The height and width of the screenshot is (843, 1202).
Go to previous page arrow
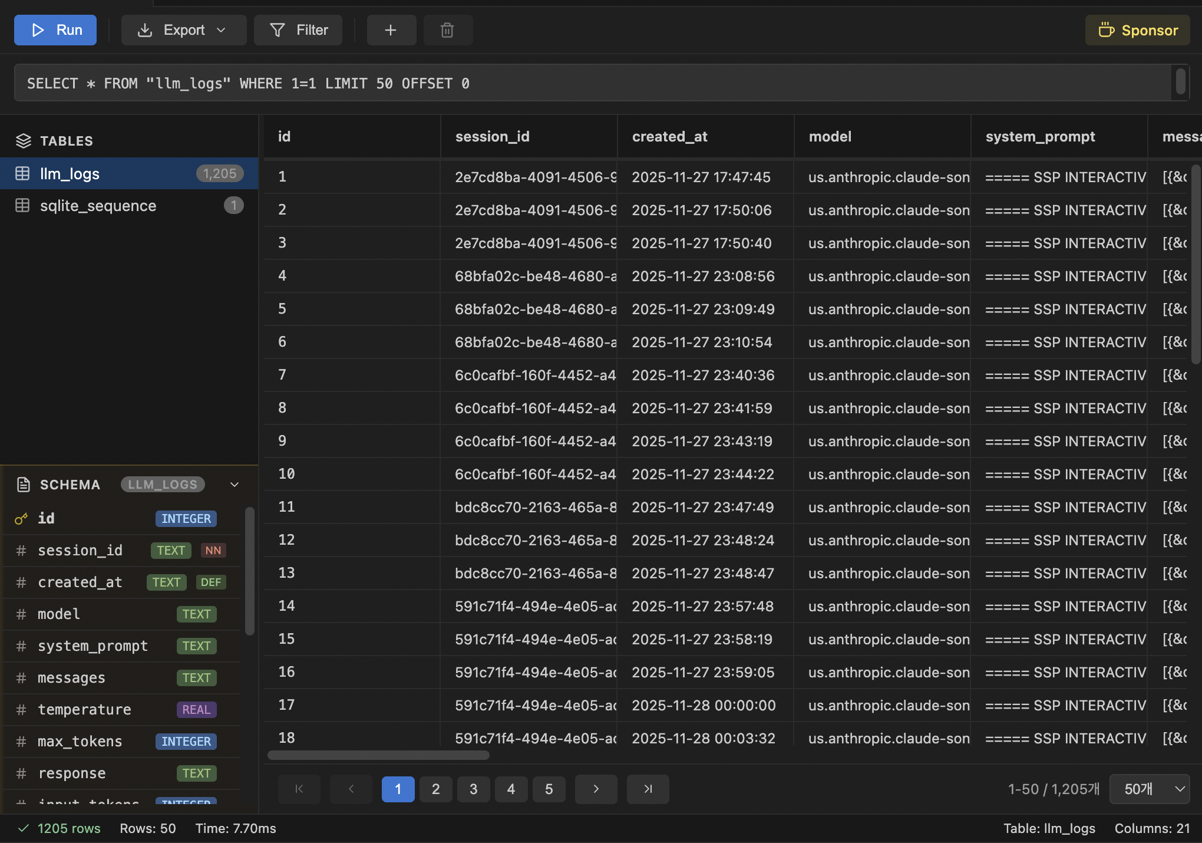351,789
